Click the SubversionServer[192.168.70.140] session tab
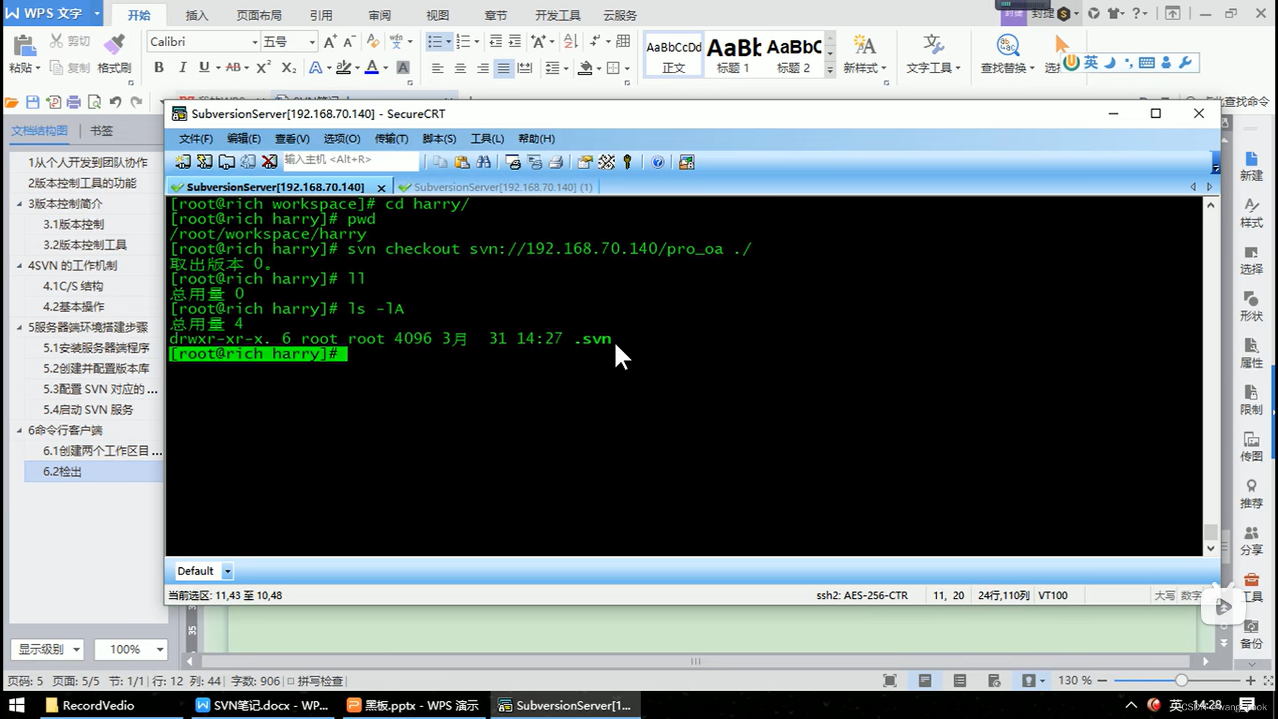Viewport: 1278px width, 719px height. tap(274, 186)
